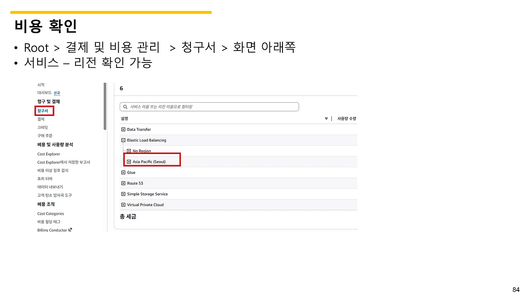Open the 청구서 menu item

(42, 111)
